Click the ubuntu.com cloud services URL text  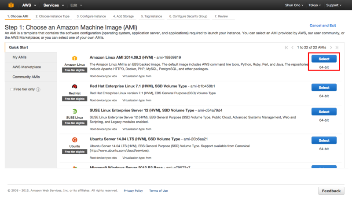pos(119,150)
